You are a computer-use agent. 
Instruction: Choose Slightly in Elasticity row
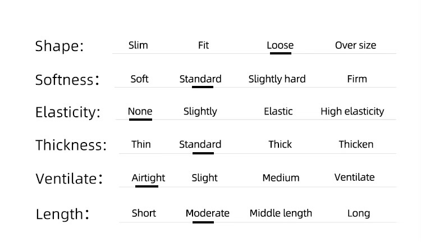point(200,111)
